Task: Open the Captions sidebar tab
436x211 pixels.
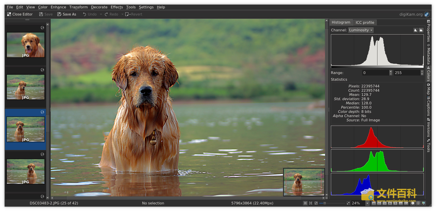Action: [x=429, y=106]
